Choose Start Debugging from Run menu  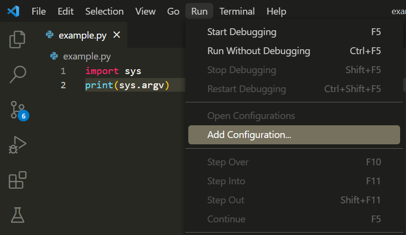click(294, 32)
